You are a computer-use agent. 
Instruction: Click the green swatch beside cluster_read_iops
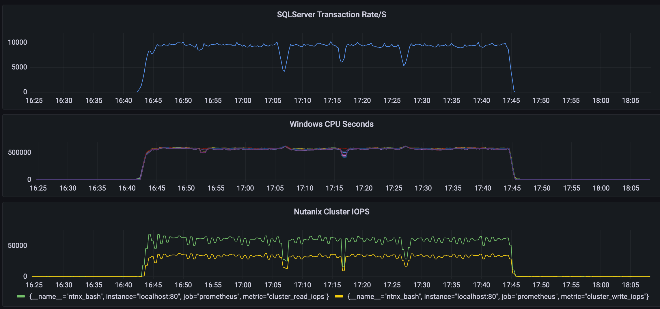pos(21,296)
